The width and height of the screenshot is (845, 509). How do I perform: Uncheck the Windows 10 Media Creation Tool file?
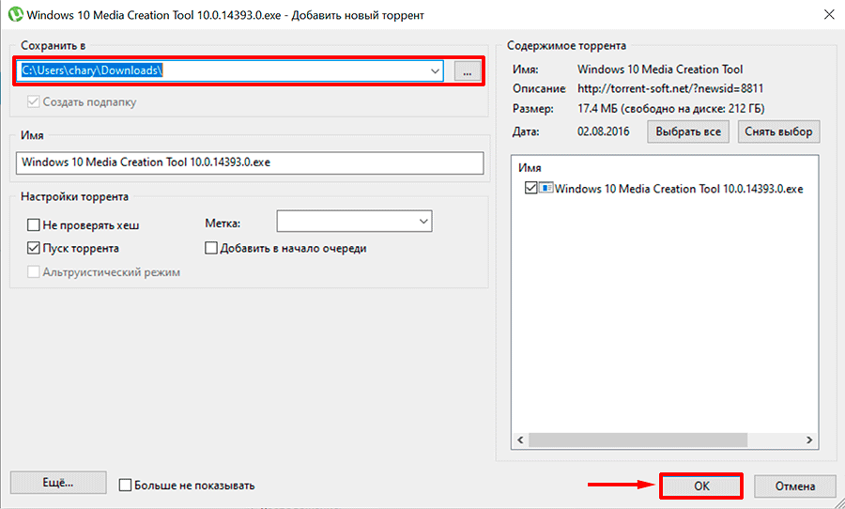pyautogui.click(x=530, y=188)
